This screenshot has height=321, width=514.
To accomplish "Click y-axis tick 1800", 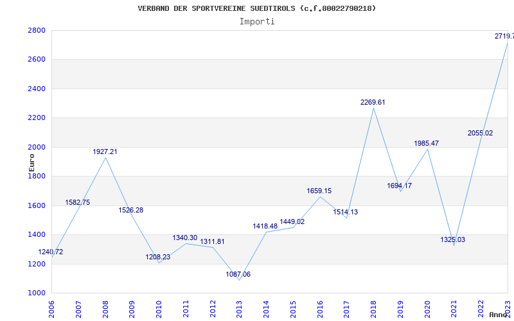I will (37, 176).
